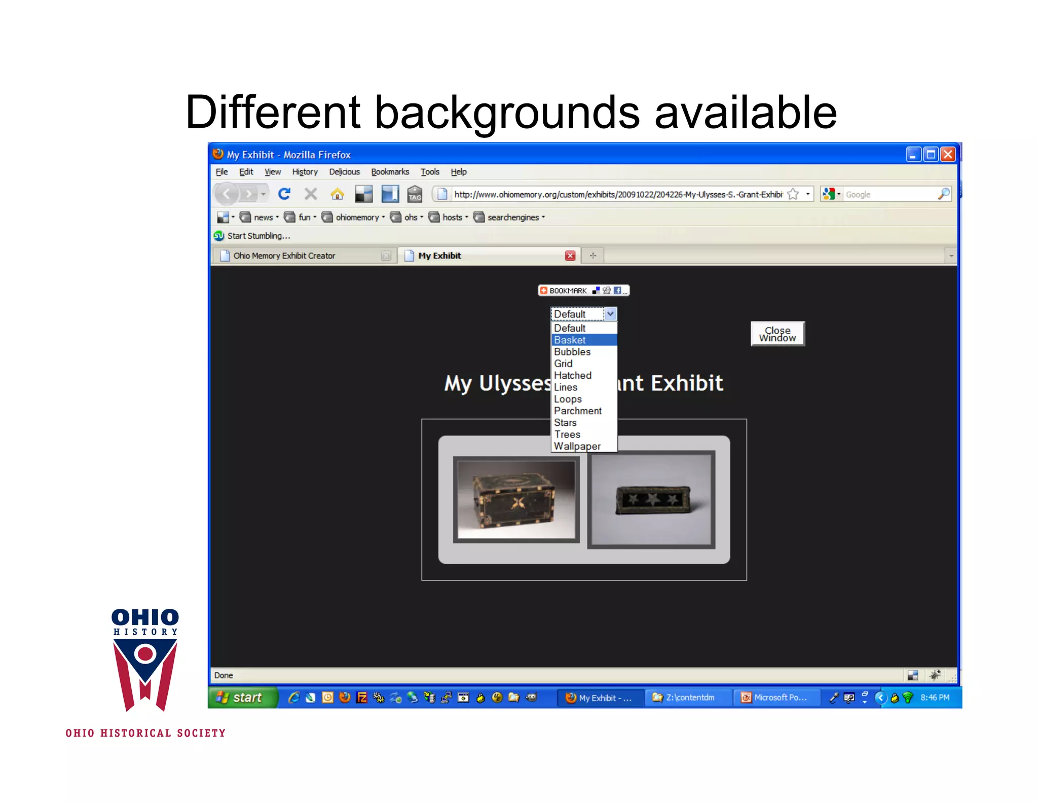Image resolution: width=1038 pixels, height=802 pixels.
Task: Click the Close Window button
Action: coord(777,334)
